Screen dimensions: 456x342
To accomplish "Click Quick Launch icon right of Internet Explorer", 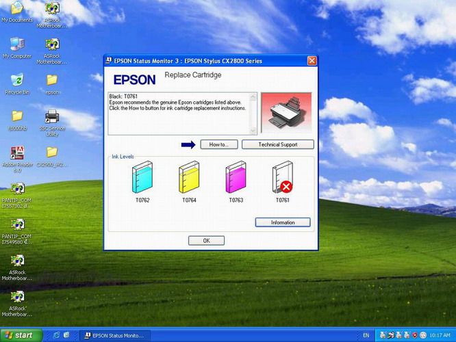I will coord(66,335).
